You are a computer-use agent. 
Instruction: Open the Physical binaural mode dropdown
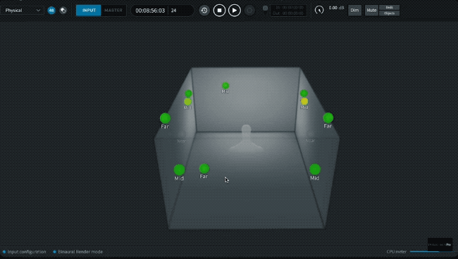[23, 11]
